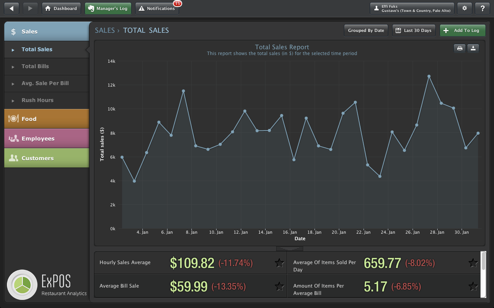Click the metrics panel scrollbar
This screenshot has width=494, height=308.
coord(483,261)
